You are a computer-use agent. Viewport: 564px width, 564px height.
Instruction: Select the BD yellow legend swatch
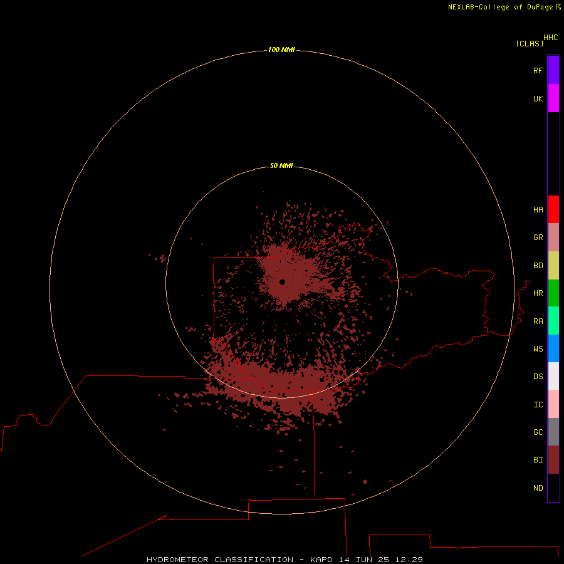(553, 266)
